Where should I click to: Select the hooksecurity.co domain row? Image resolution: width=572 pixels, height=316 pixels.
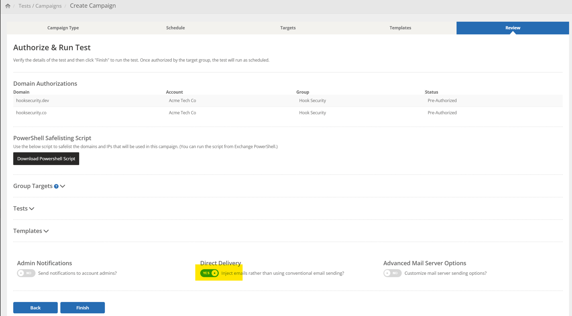click(x=31, y=112)
